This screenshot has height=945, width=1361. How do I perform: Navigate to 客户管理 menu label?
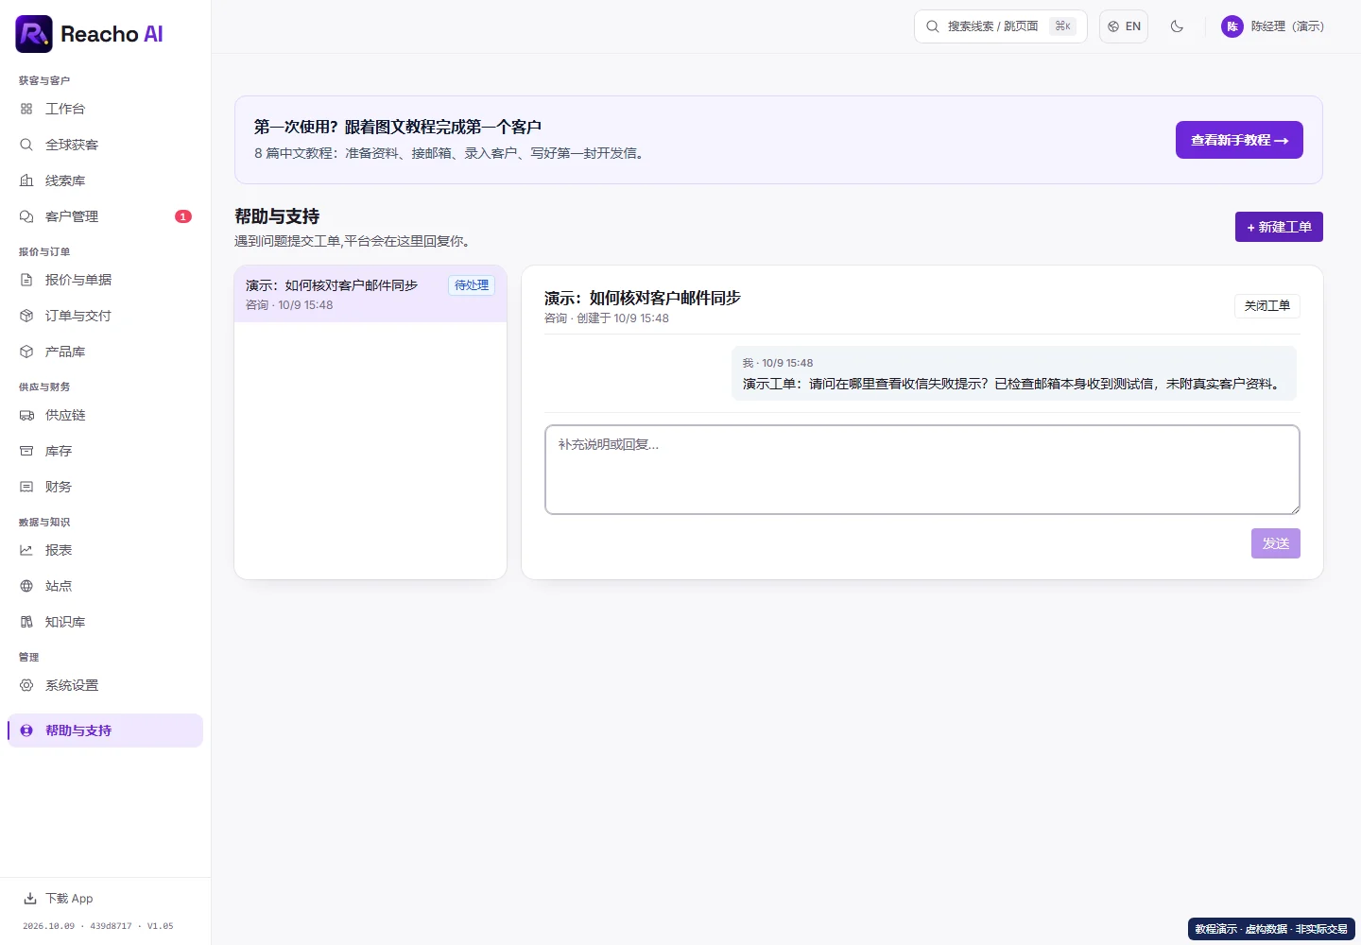72,216
